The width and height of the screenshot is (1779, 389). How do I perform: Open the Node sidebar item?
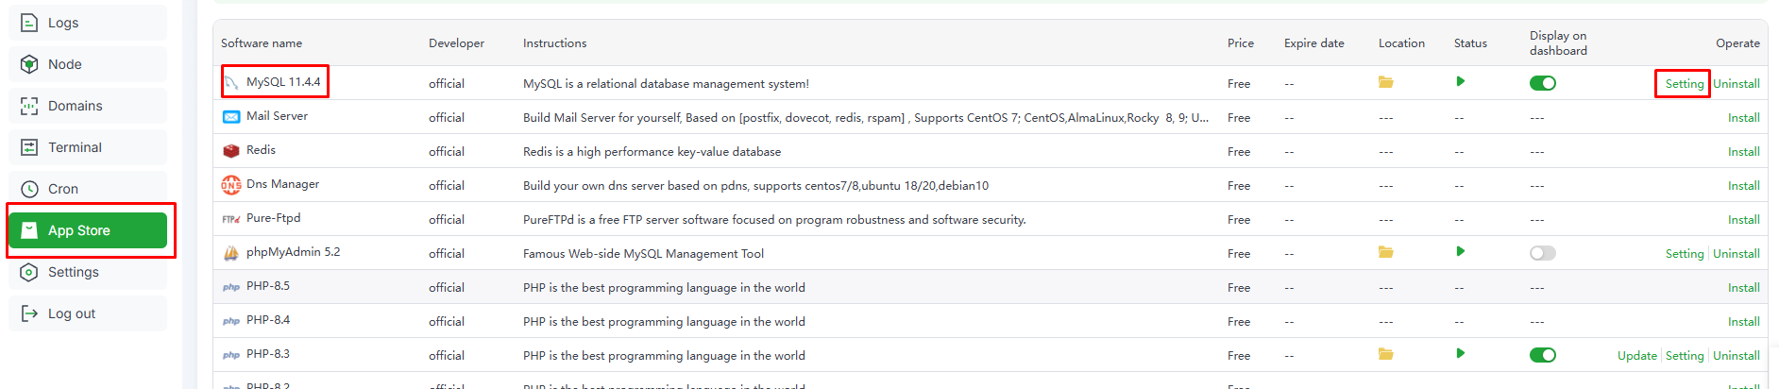click(88, 64)
